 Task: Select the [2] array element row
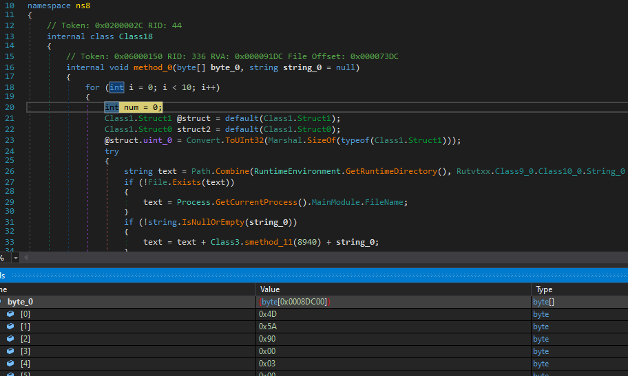(314, 339)
